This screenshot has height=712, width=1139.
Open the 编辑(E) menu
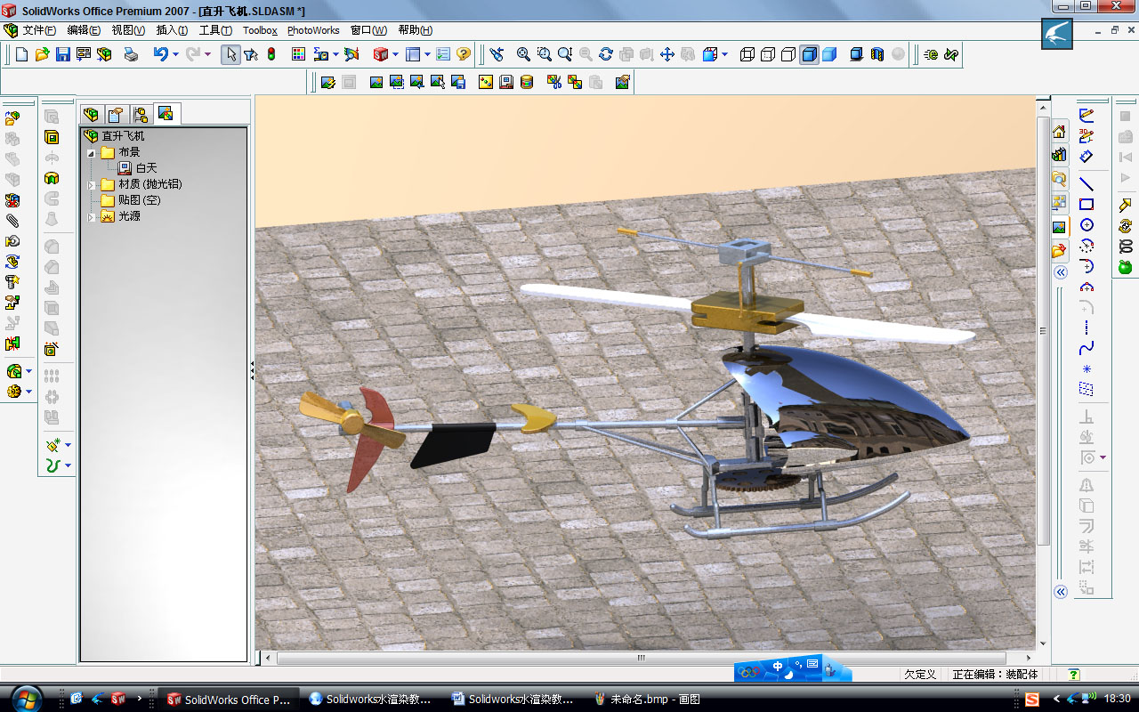tap(84, 30)
